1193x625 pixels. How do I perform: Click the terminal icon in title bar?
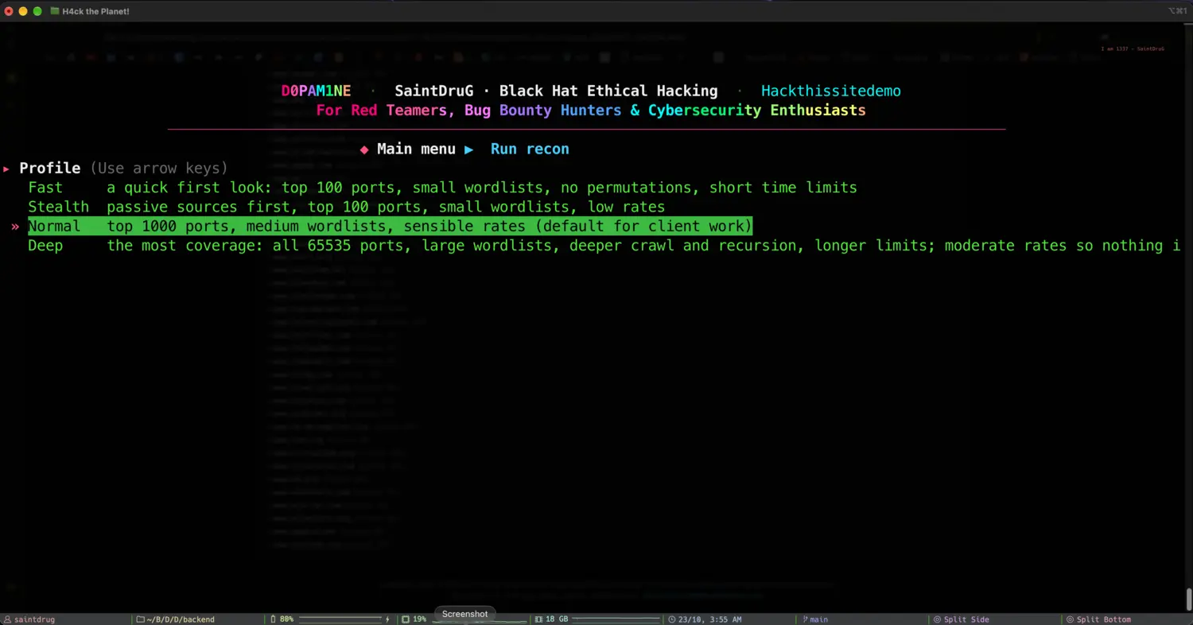pos(54,11)
